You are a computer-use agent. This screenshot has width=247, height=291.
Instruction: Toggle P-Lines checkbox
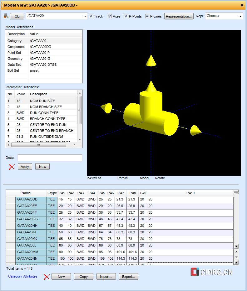pyautogui.click(x=147, y=16)
